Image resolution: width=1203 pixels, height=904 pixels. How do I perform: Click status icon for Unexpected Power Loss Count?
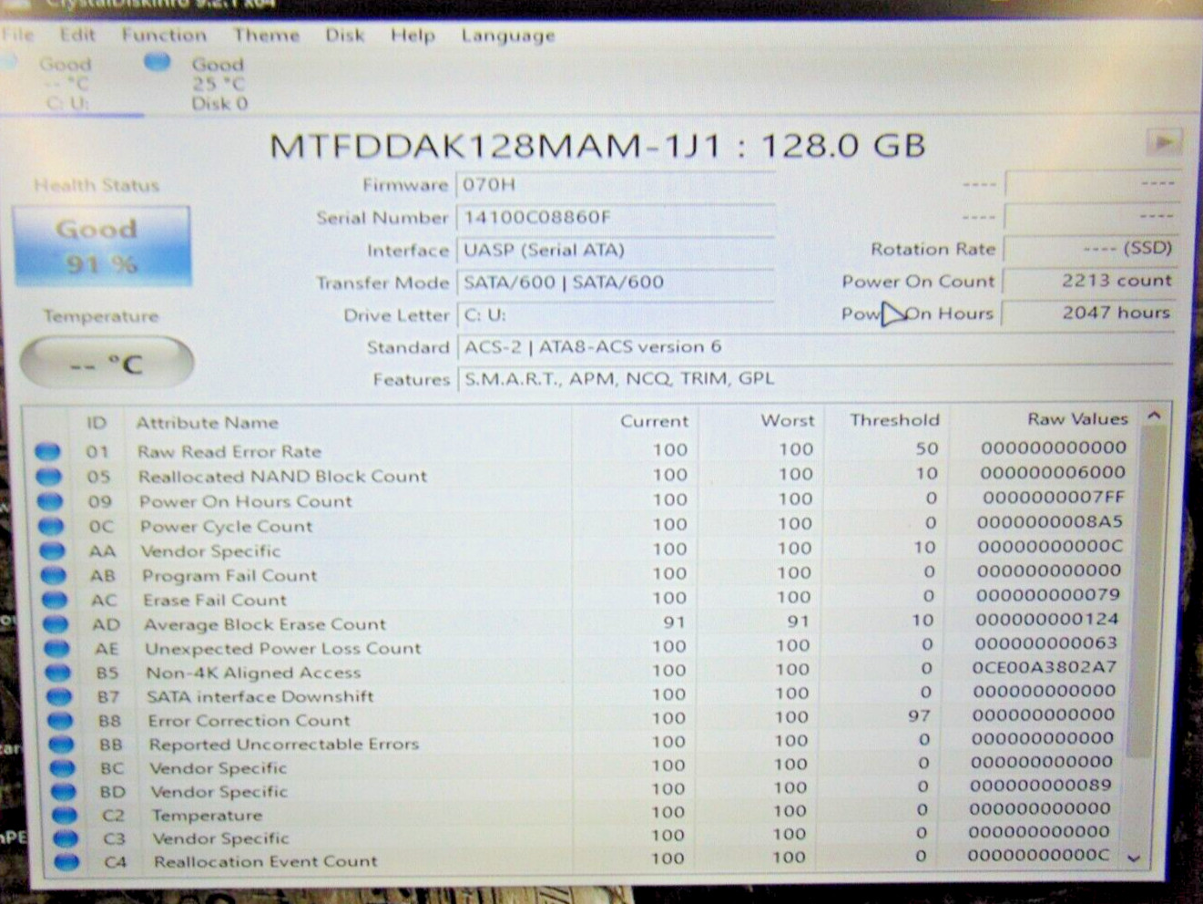56,648
